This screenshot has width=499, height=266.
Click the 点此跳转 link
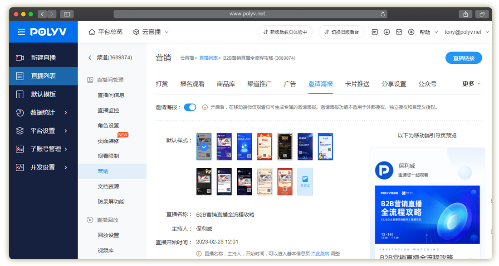[320, 254]
